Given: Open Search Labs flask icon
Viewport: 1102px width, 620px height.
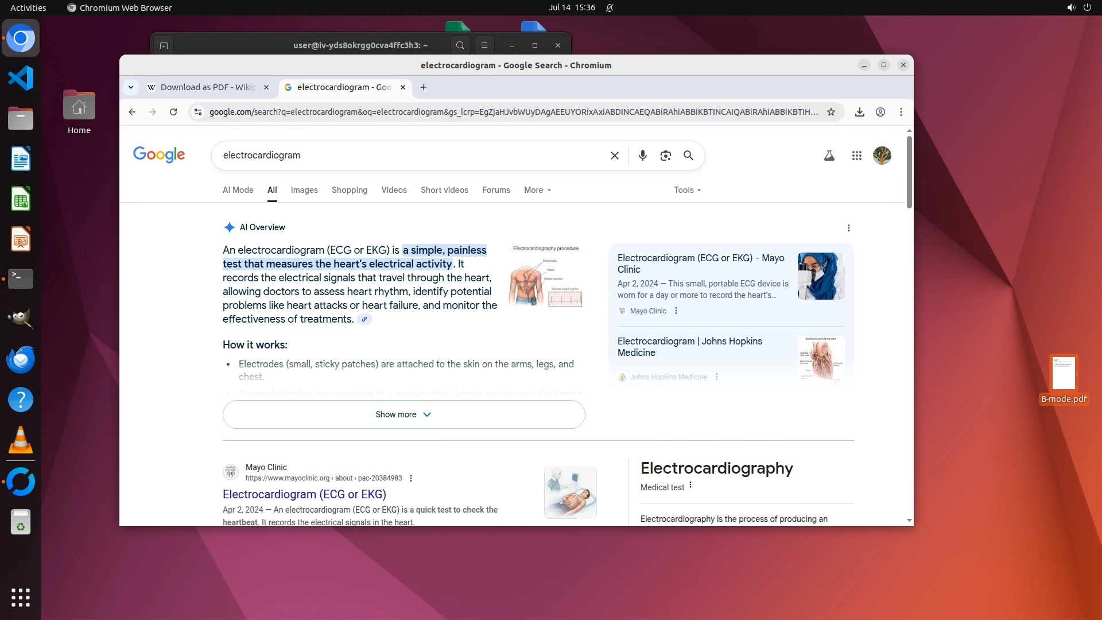Looking at the screenshot, I should tap(829, 156).
